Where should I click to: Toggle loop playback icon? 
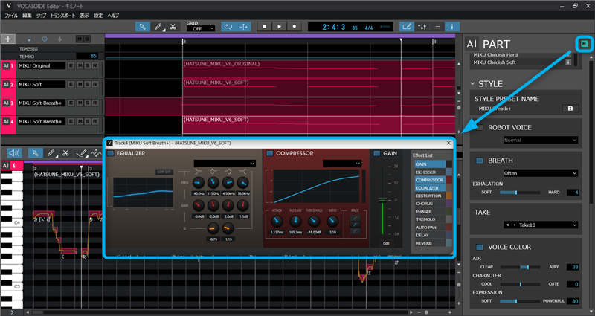(228, 27)
